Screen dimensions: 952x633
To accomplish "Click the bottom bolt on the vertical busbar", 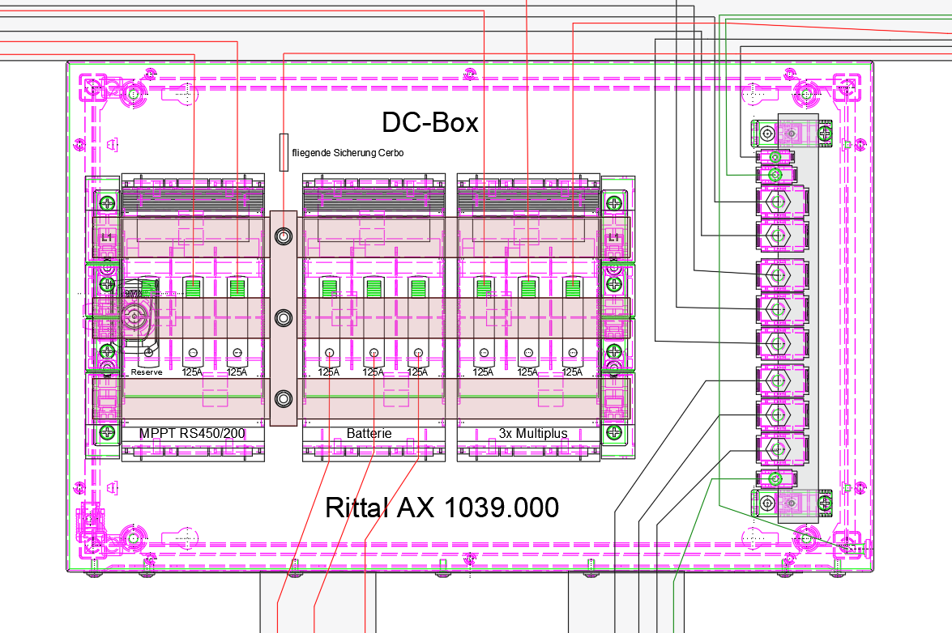I will coord(284,399).
